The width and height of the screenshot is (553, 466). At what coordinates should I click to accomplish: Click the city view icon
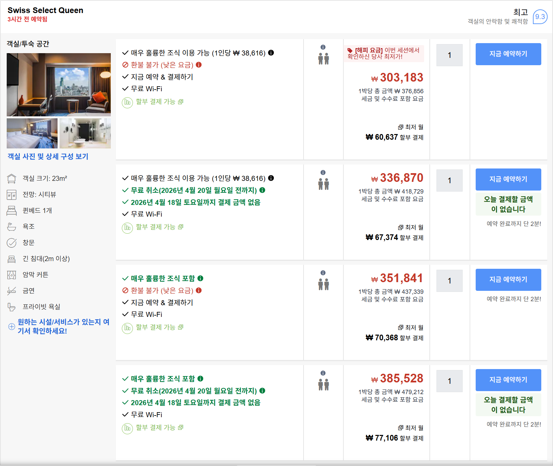click(12, 195)
